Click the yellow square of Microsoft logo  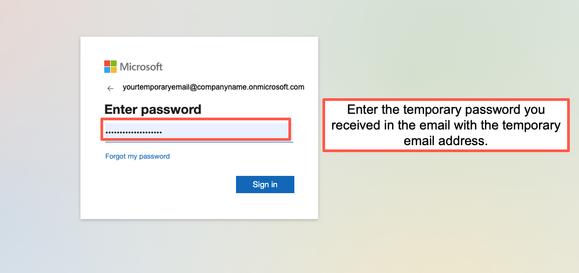pyautogui.click(x=114, y=70)
